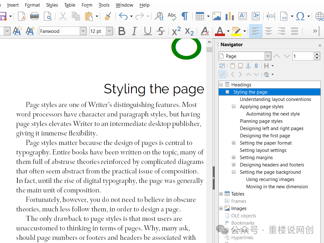Toggle formatting marks display

pyautogui.click(x=185, y=16)
